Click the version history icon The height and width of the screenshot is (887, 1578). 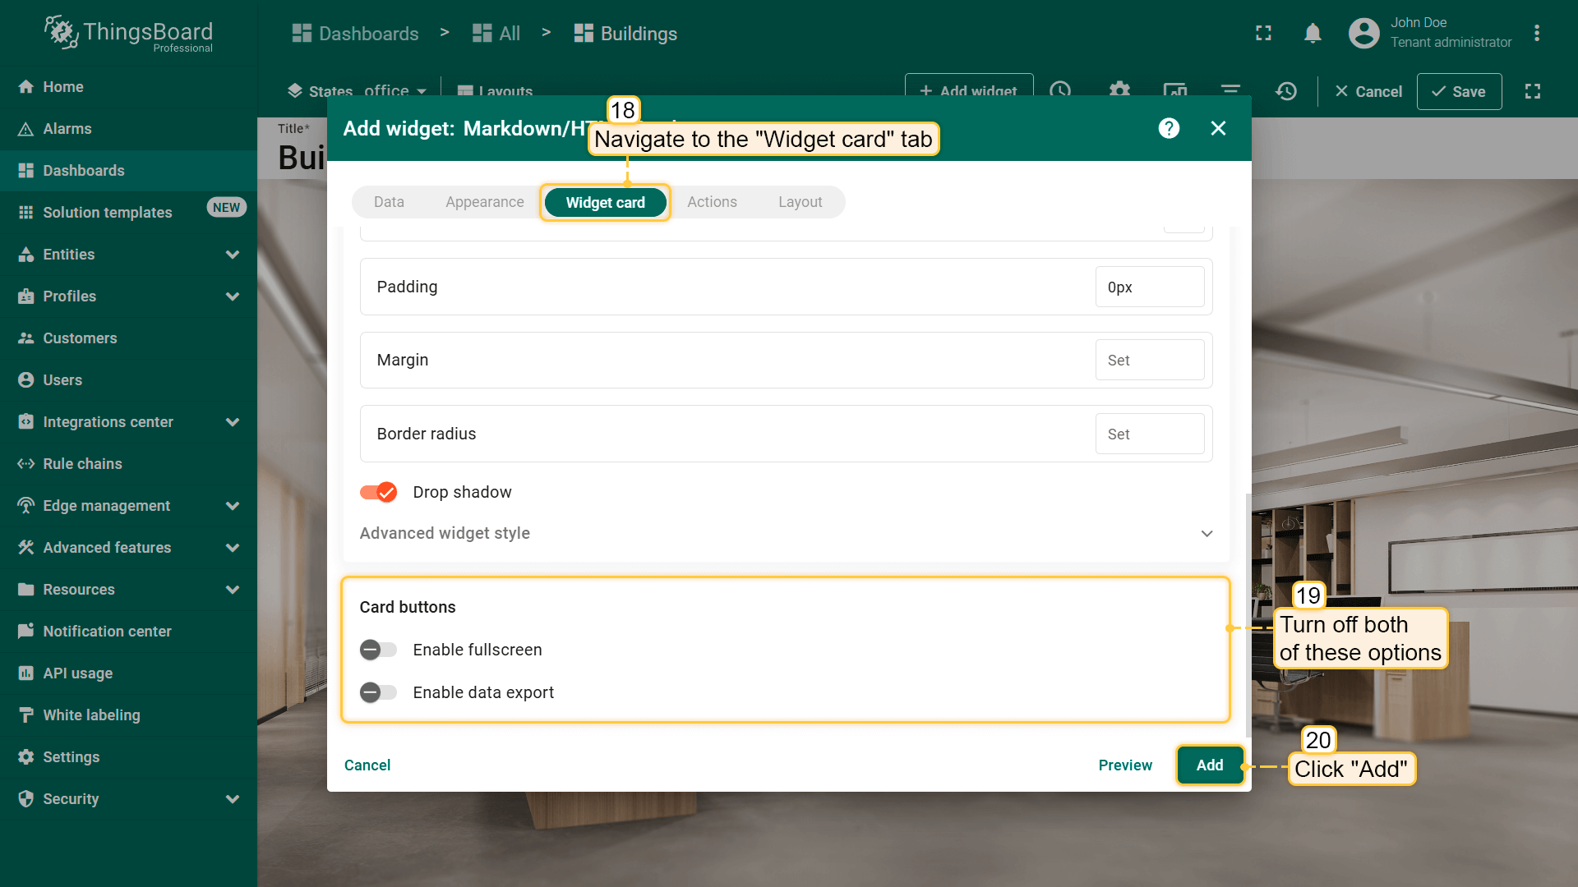pyautogui.click(x=1286, y=91)
